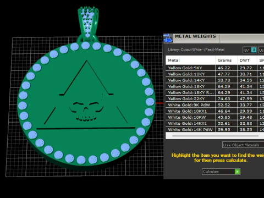Click the Metal column header
Screen dimensions: 264x198
coord(190,61)
